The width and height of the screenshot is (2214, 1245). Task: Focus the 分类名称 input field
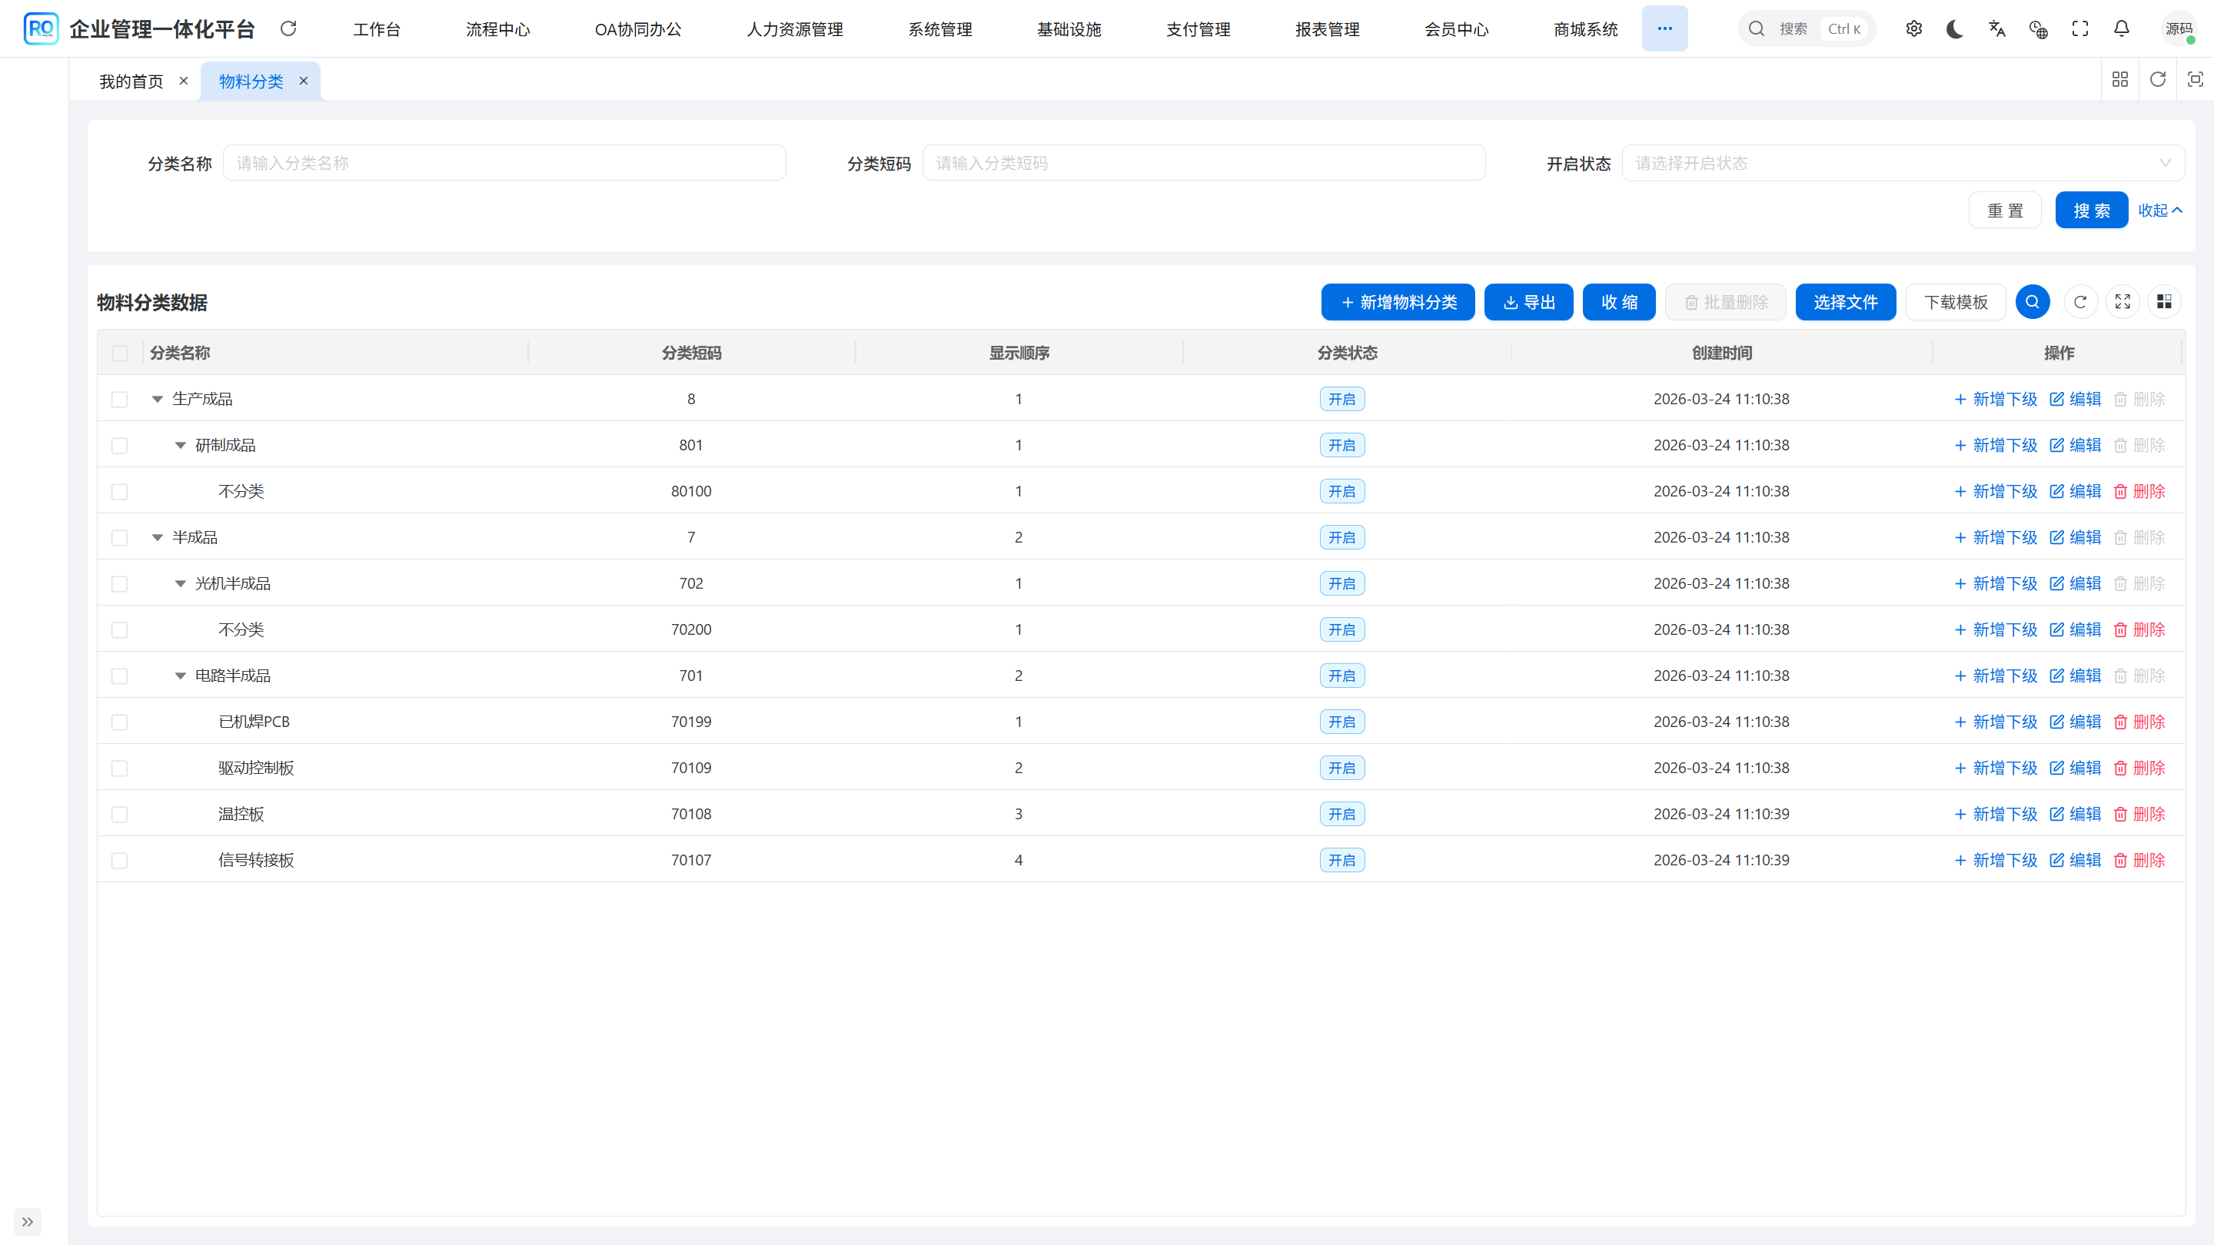coord(504,163)
